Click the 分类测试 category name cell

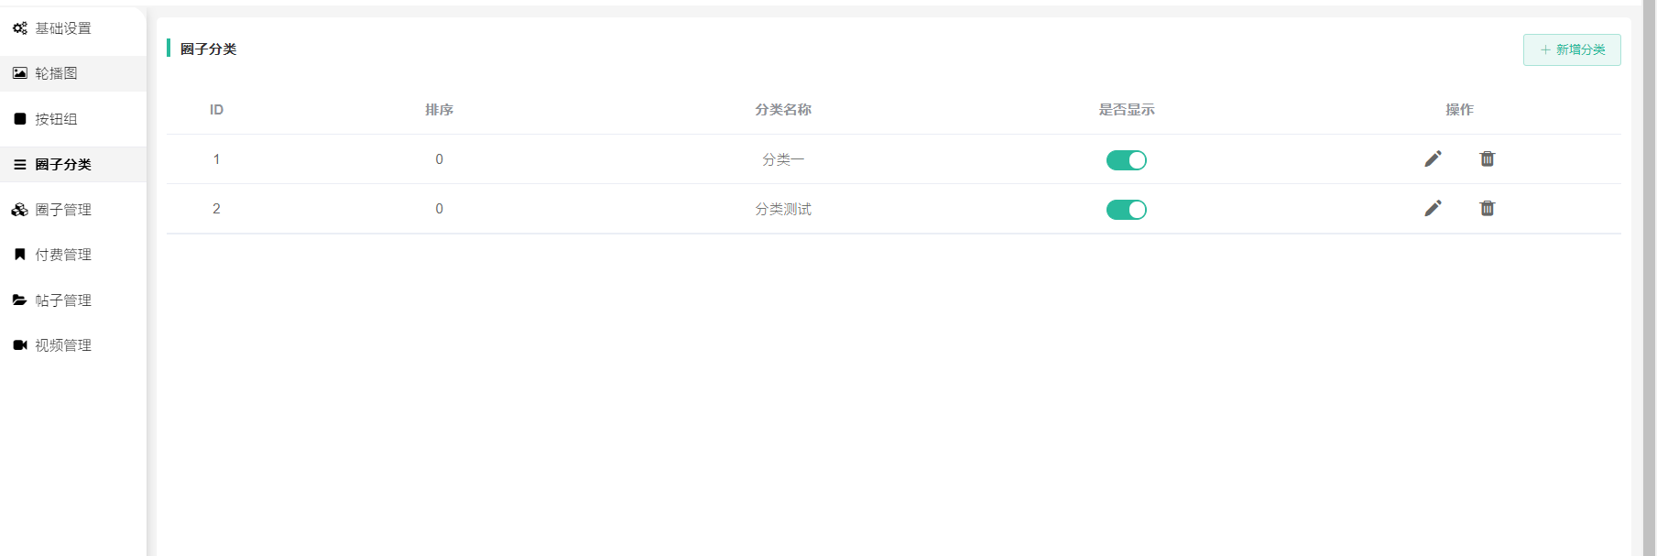click(x=782, y=210)
